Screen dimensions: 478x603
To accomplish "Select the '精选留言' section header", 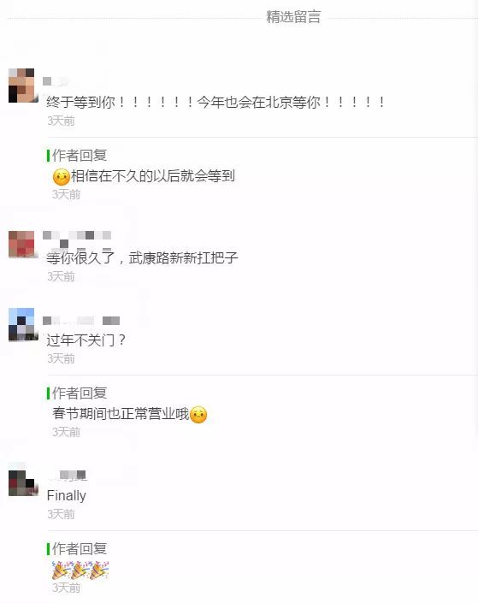I will [x=293, y=17].
